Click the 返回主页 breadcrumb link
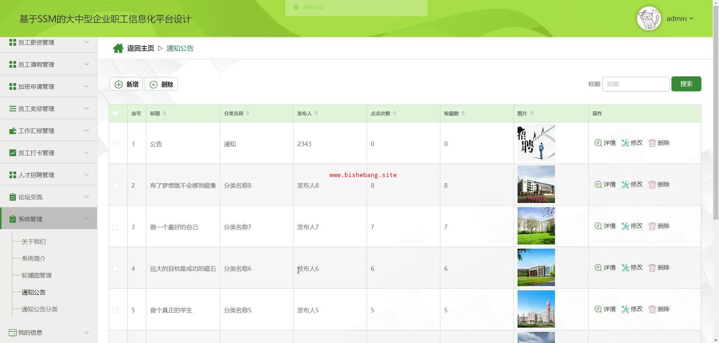The width and height of the screenshot is (719, 343). click(x=140, y=48)
